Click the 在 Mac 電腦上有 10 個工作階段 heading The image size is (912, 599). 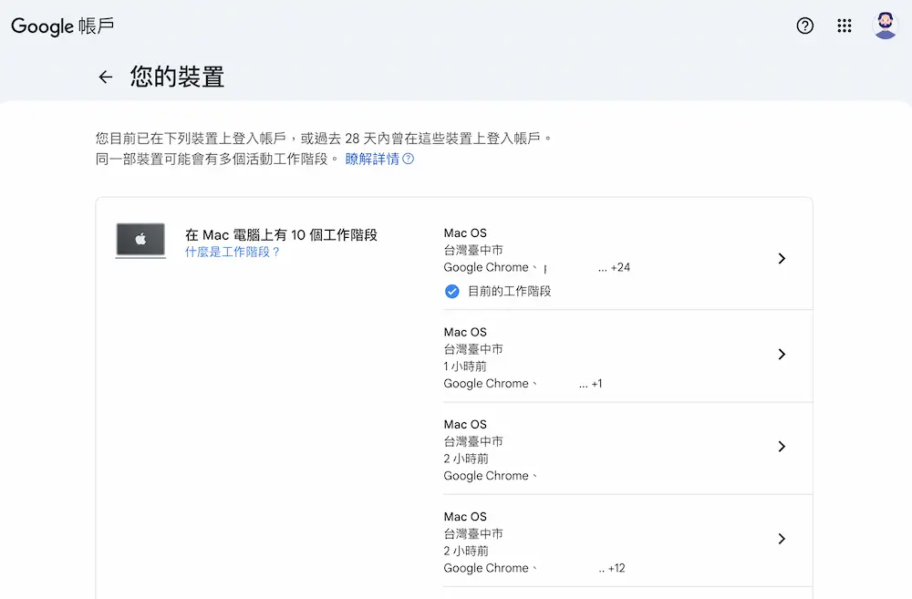click(281, 234)
